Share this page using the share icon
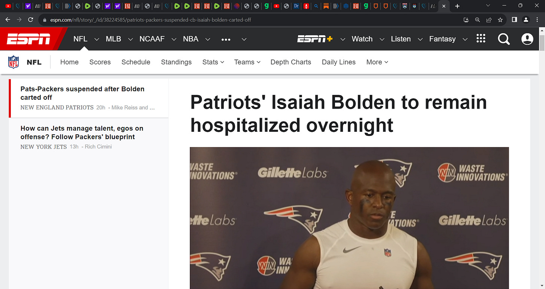 [x=489, y=20]
